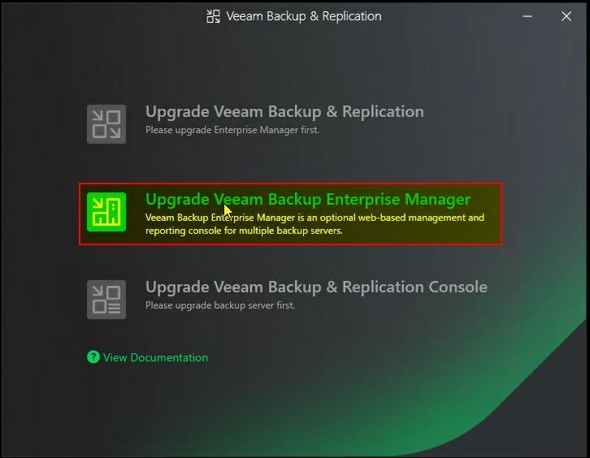Click empty title bar area left of logo
This screenshot has height=458, width=590.
98,16
